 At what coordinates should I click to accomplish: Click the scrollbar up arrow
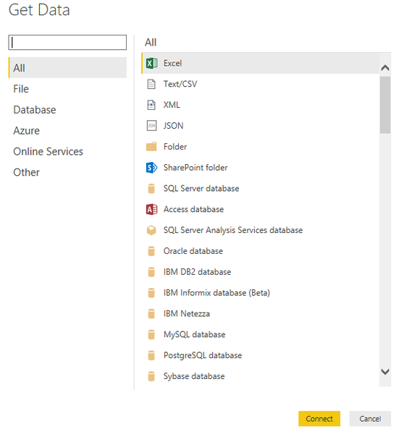385,68
